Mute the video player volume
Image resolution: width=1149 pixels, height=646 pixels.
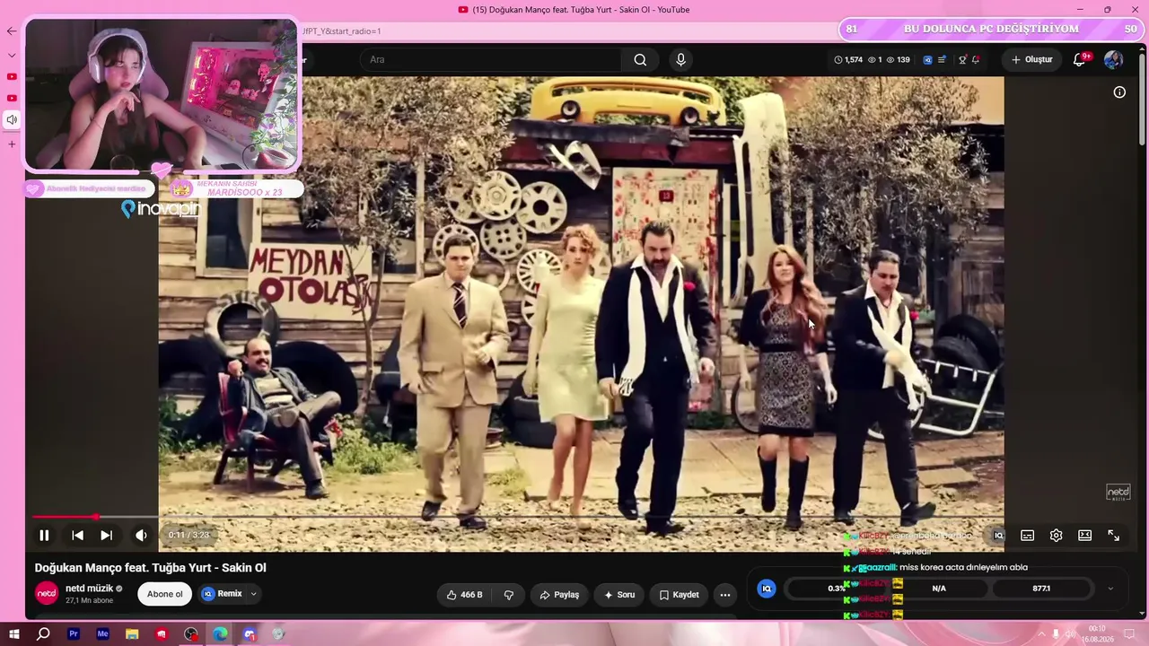[x=141, y=536]
